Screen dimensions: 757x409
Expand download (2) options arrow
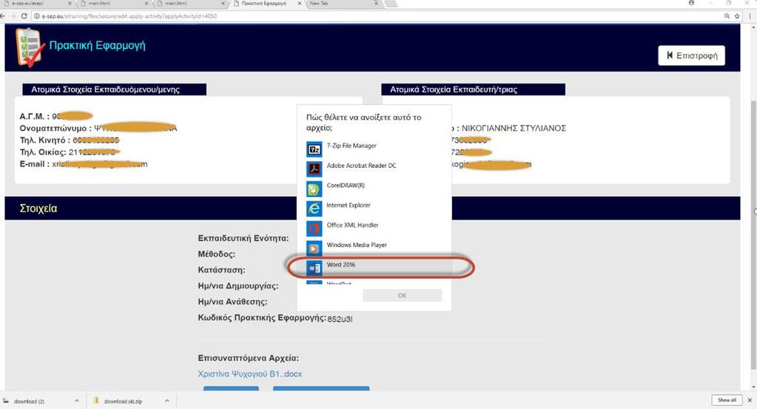coord(77,401)
